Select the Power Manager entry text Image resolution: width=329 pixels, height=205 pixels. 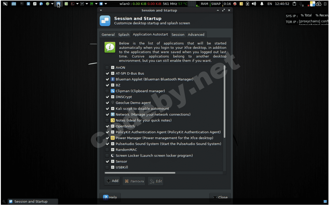164,138
